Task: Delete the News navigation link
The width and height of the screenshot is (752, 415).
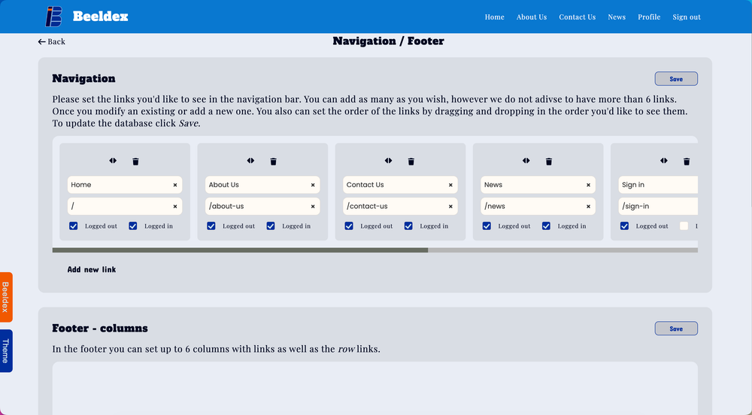Action: click(x=549, y=161)
